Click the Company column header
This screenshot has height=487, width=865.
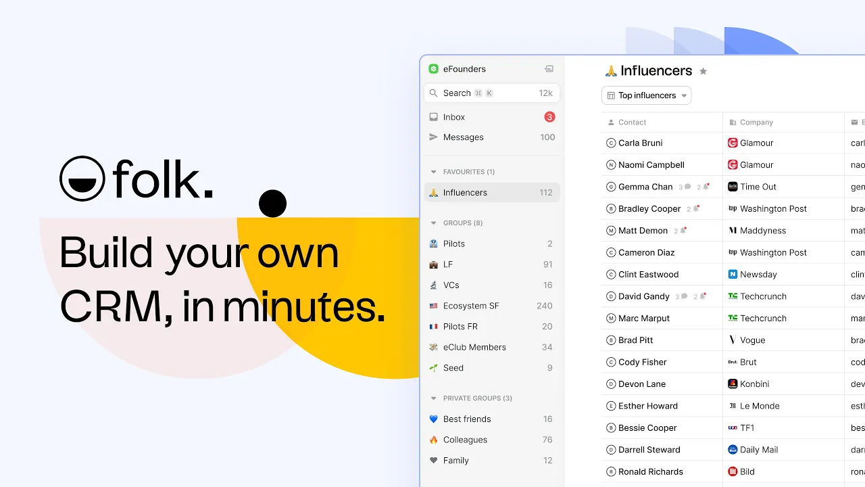pos(783,122)
